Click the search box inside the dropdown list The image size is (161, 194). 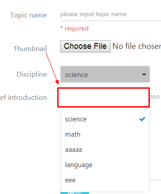pos(104,98)
